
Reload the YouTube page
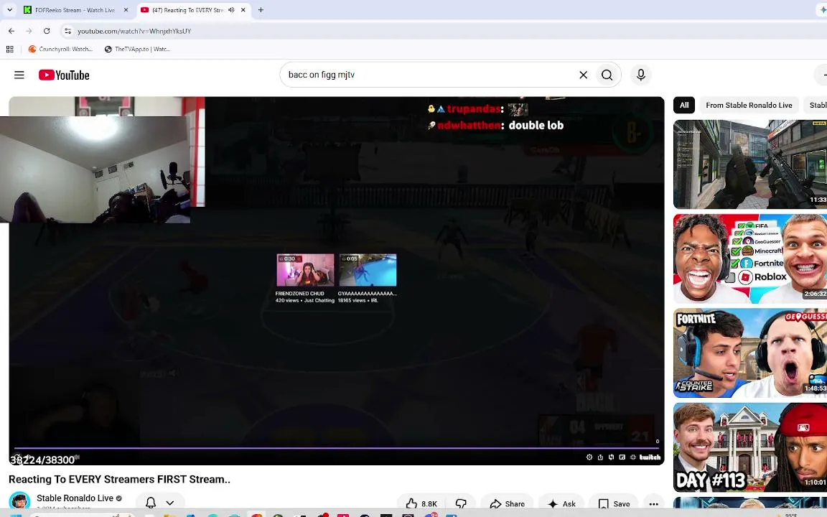47,31
